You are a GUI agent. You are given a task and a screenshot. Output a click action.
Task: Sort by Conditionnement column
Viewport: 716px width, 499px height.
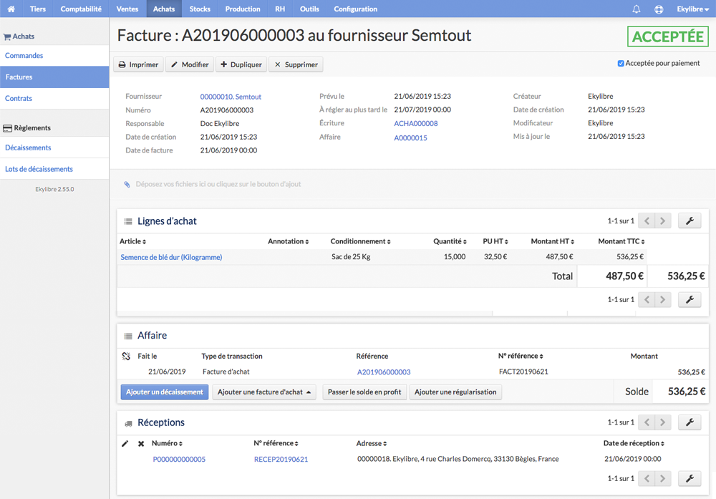(360, 241)
